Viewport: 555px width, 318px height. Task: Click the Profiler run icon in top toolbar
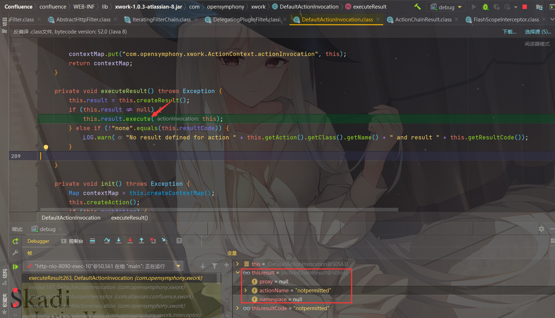click(x=507, y=7)
